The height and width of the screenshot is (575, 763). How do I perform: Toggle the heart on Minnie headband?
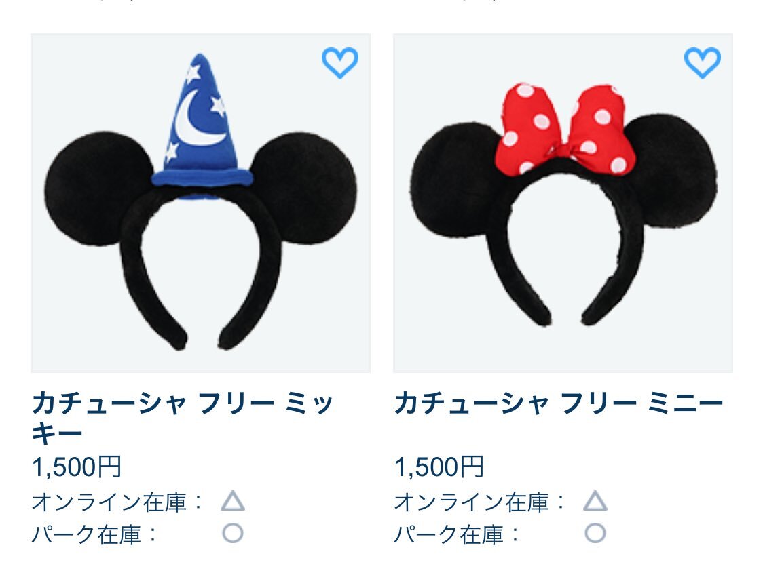tap(702, 62)
